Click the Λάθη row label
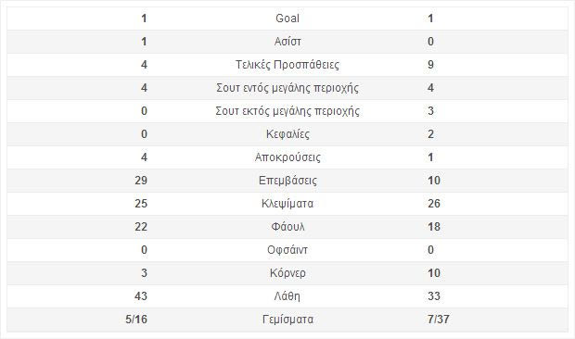 click(287, 296)
